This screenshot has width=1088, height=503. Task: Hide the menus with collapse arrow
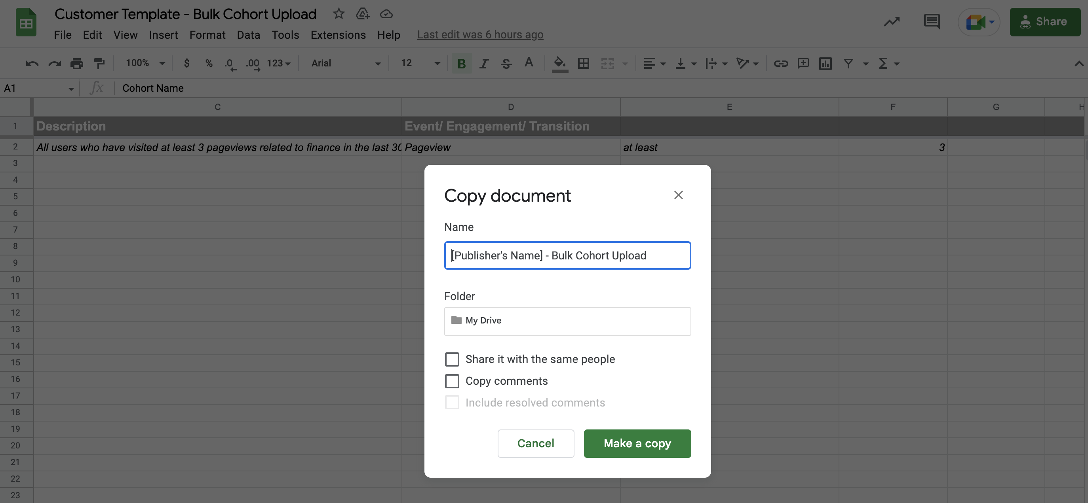coord(1079,64)
